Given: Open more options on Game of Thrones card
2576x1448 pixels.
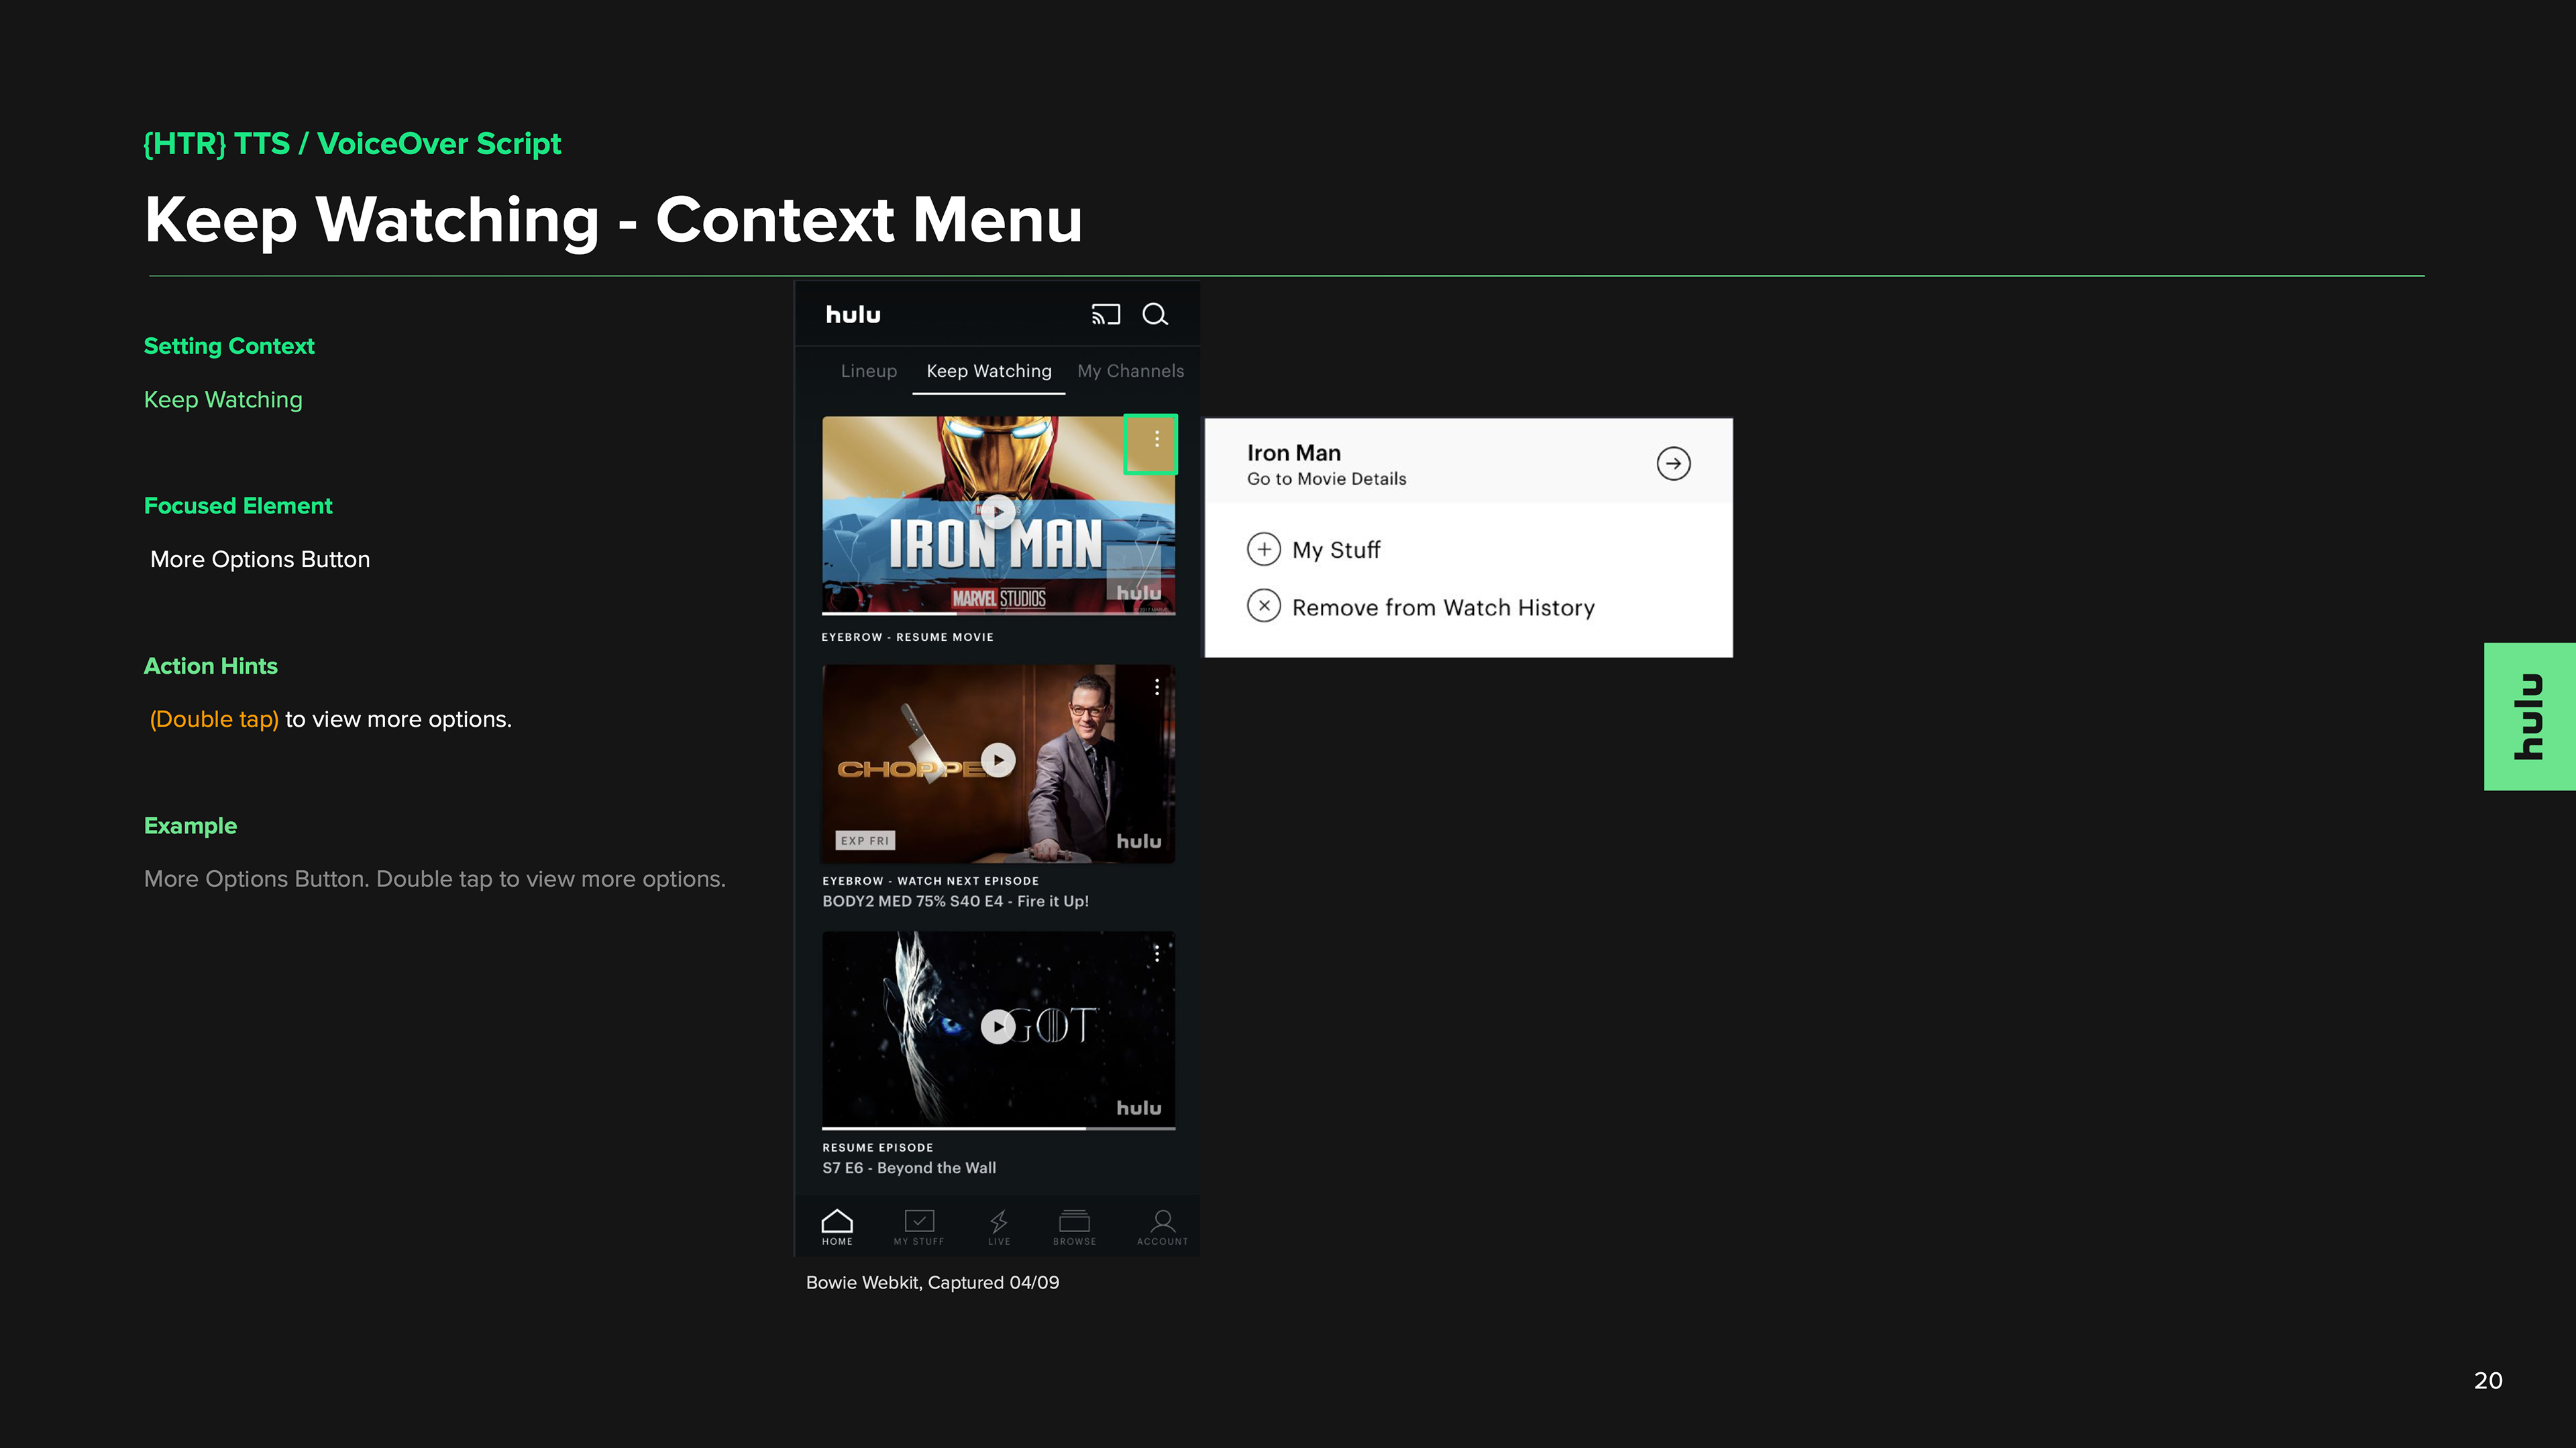Looking at the screenshot, I should (x=1156, y=955).
